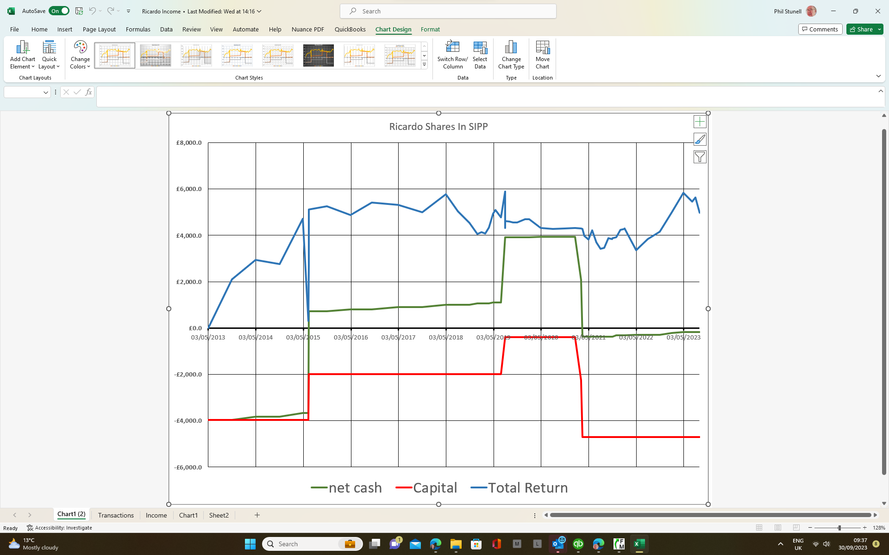
Task: Open the Chart Design ribbon tab
Action: pyautogui.click(x=393, y=30)
